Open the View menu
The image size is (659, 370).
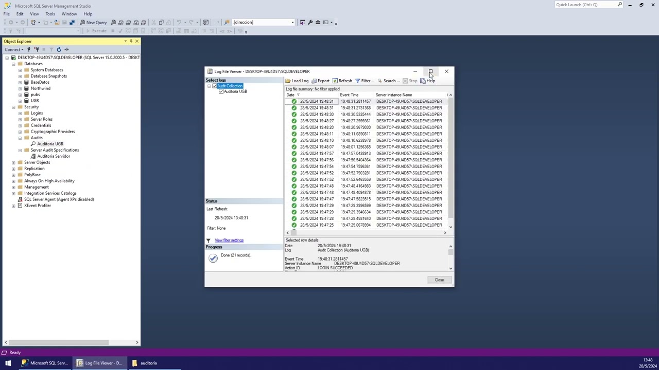pos(34,14)
